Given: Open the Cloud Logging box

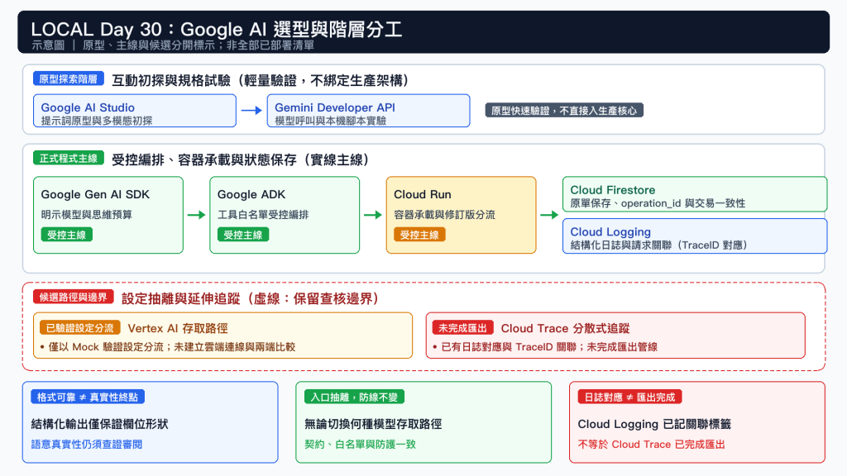Looking at the screenshot, I should click(695, 236).
